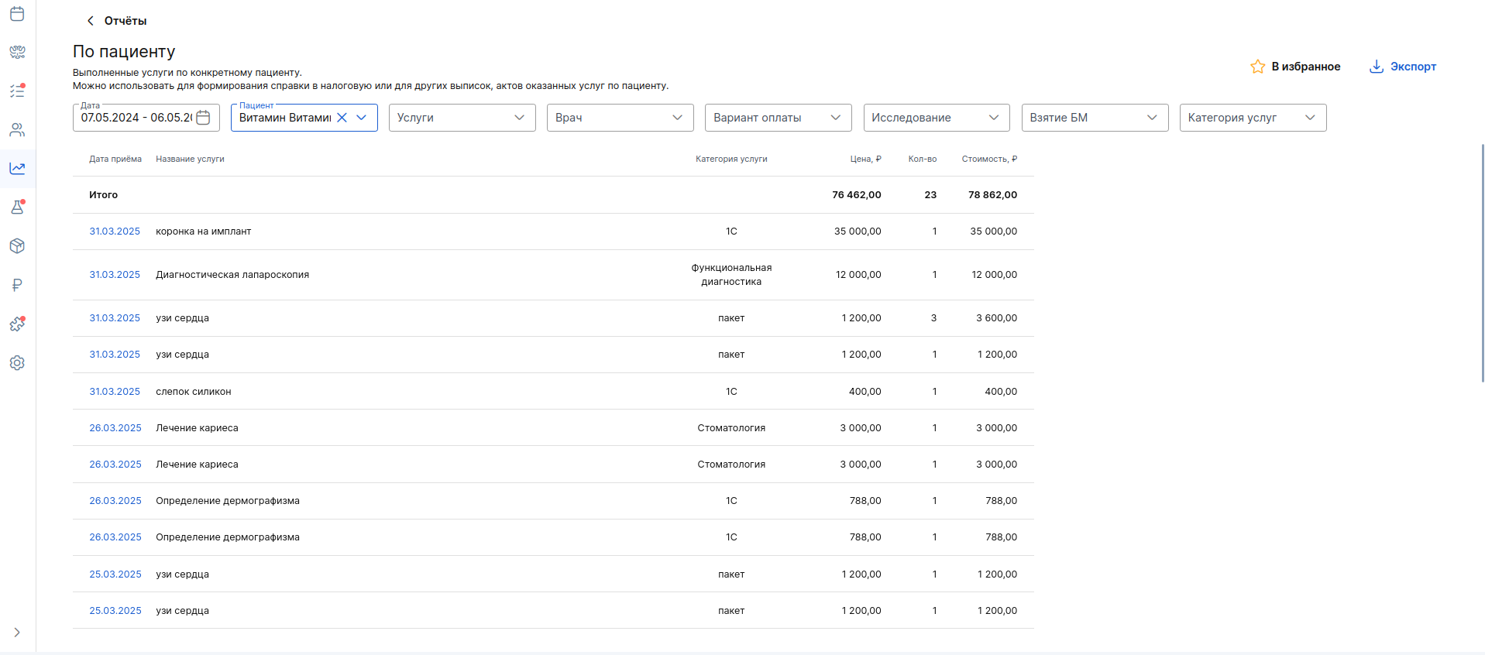Open date picker calendar icon in Дата field
1485x655 pixels.
203,118
